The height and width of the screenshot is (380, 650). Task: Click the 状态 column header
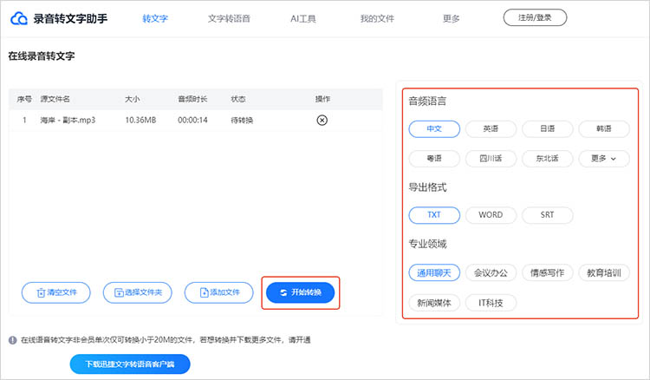click(238, 99)
